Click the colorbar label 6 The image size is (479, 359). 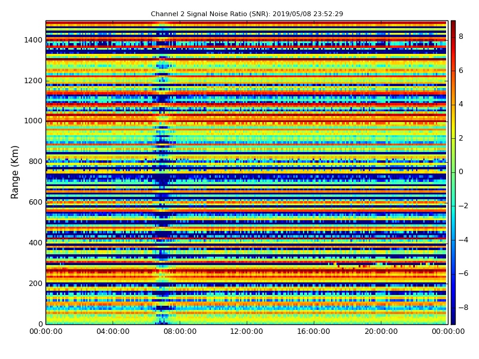point(461,71)
